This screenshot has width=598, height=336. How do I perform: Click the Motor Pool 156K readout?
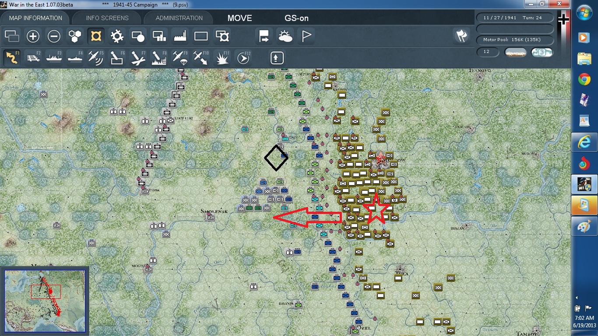click(x=514, y=40)
